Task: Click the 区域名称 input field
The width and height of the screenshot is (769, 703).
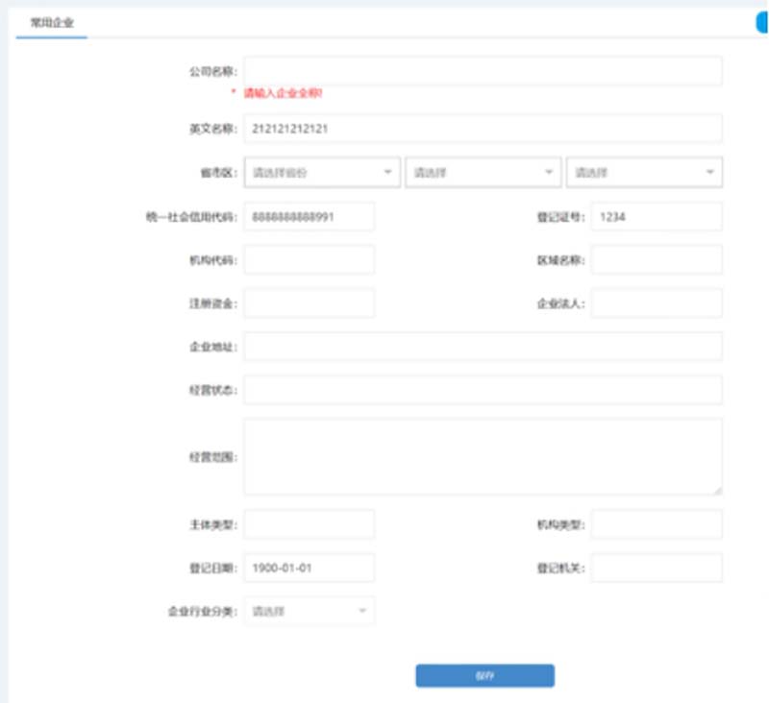Action: (x=657, y=259)
